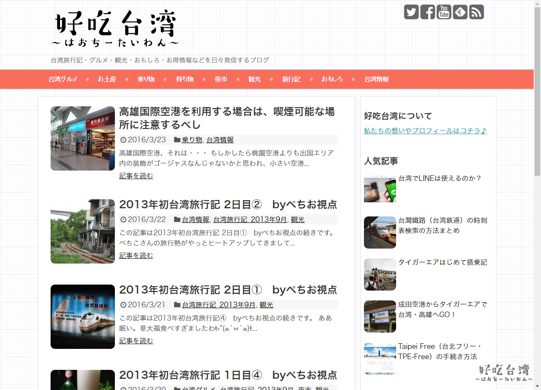Open the 台湾グルメ menu item

[x=63, y=79]
